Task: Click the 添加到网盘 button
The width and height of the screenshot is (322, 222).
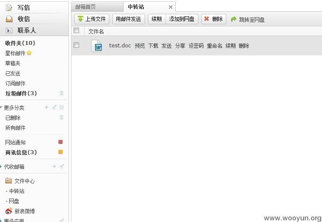Action: pos(182,19)
